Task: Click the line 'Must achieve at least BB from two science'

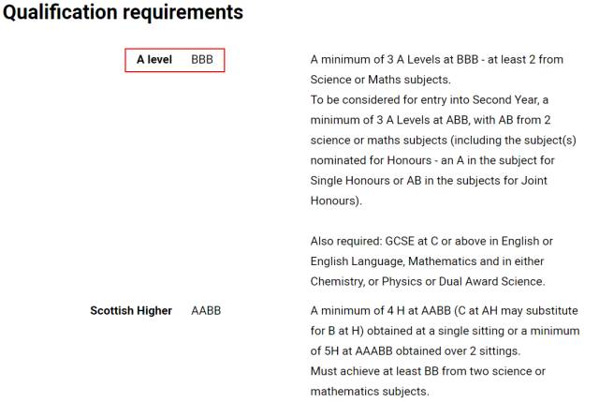Action: (428, 371)
